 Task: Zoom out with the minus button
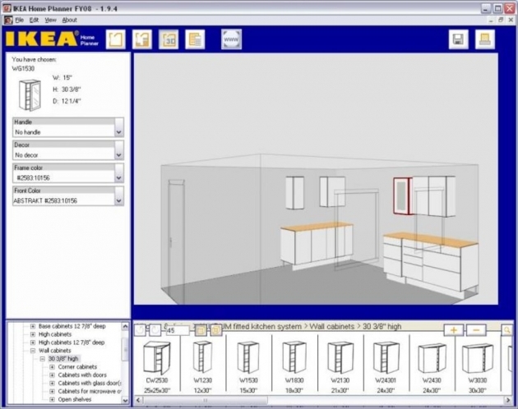(x=476, y=330)
